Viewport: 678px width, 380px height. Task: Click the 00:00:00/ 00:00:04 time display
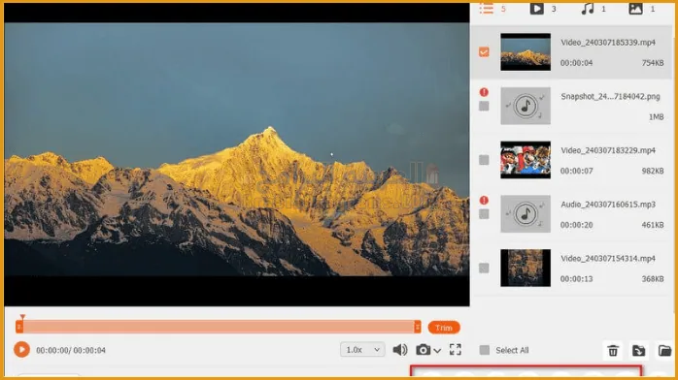[71, 350]
